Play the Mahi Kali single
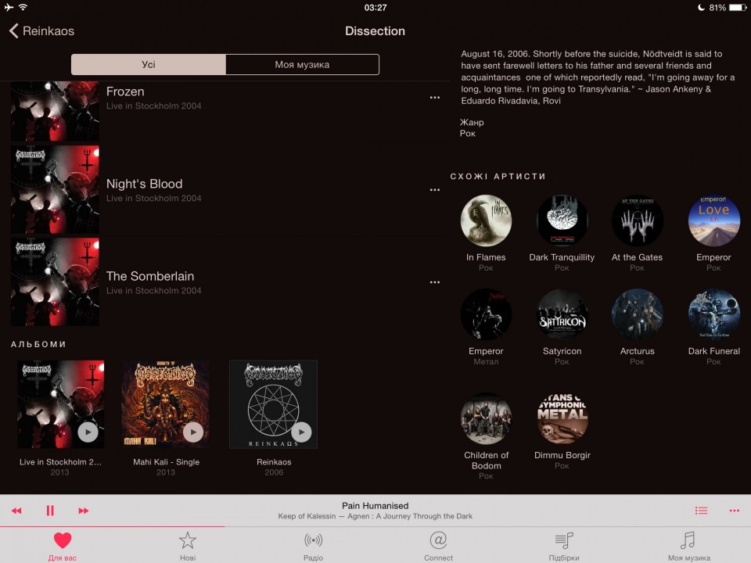The width and height of the screenshot is (751, 563). tap(193, 432)
